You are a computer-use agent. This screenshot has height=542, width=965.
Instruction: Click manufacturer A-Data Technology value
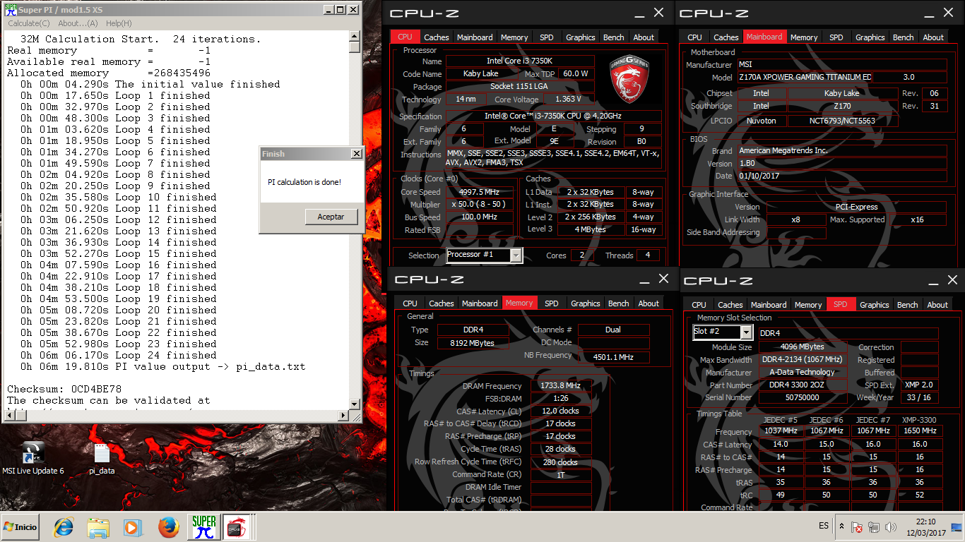802,373
